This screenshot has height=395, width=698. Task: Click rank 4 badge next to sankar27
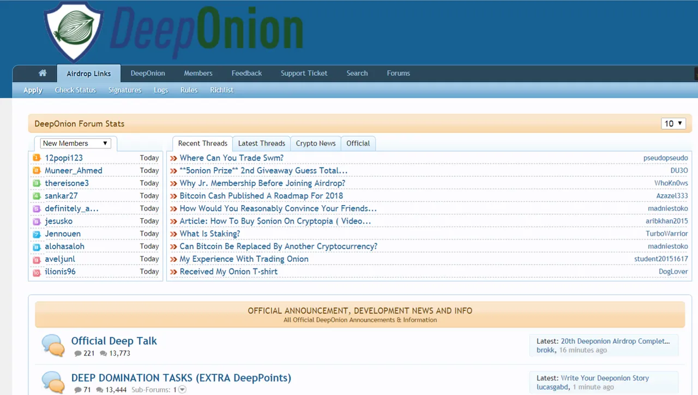tap(37, 195)
